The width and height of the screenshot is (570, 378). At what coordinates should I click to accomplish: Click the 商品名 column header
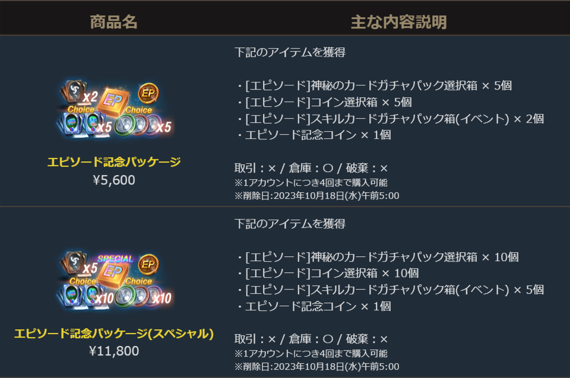[x=113, y=23]
